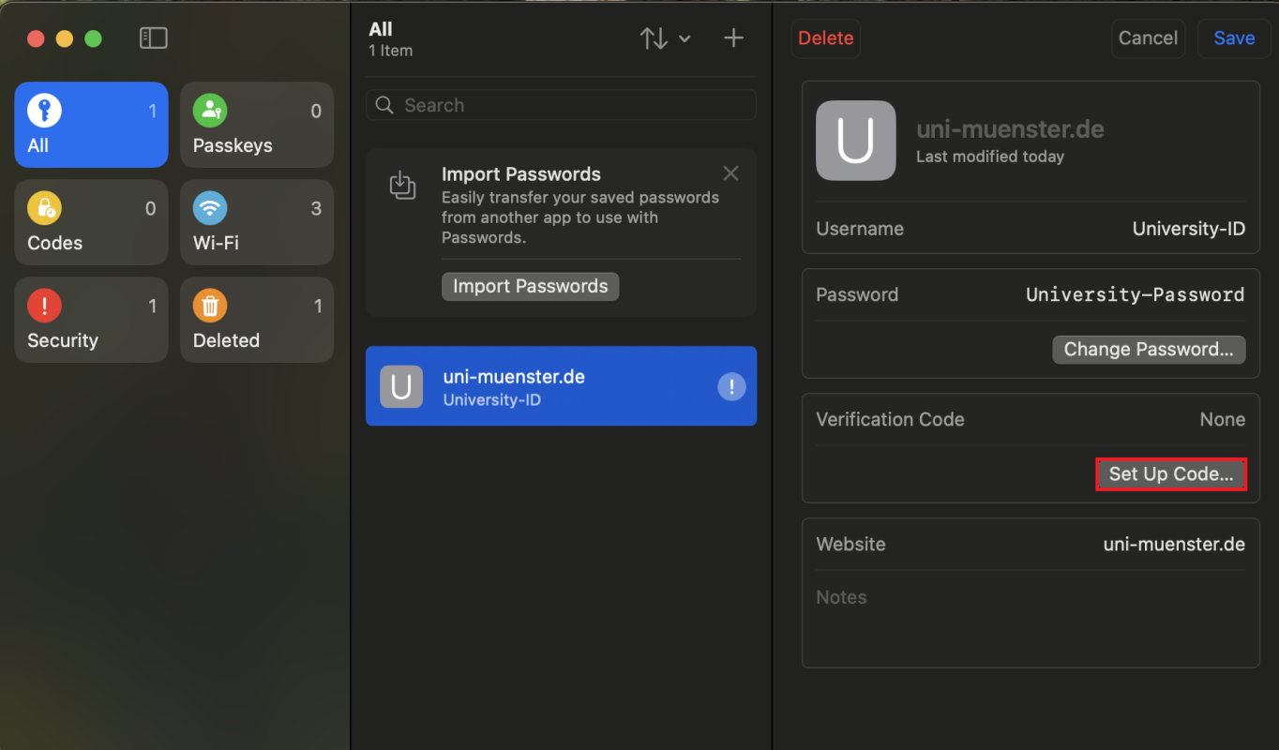1279x750 pixels.
Task: Open the Wi-Fi passwords category
Action: (256, 222)
